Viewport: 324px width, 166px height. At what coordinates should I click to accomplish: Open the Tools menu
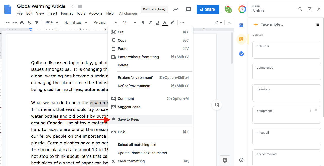pyautogui.click(x=81, y=13)
